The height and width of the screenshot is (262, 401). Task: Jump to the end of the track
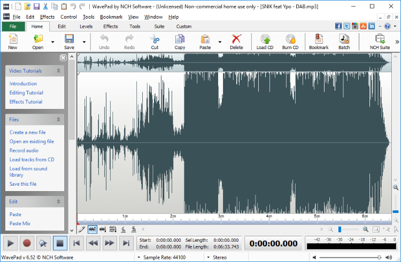[126, 243]
